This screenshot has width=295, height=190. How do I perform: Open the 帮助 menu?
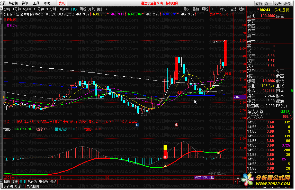[47, 3]
